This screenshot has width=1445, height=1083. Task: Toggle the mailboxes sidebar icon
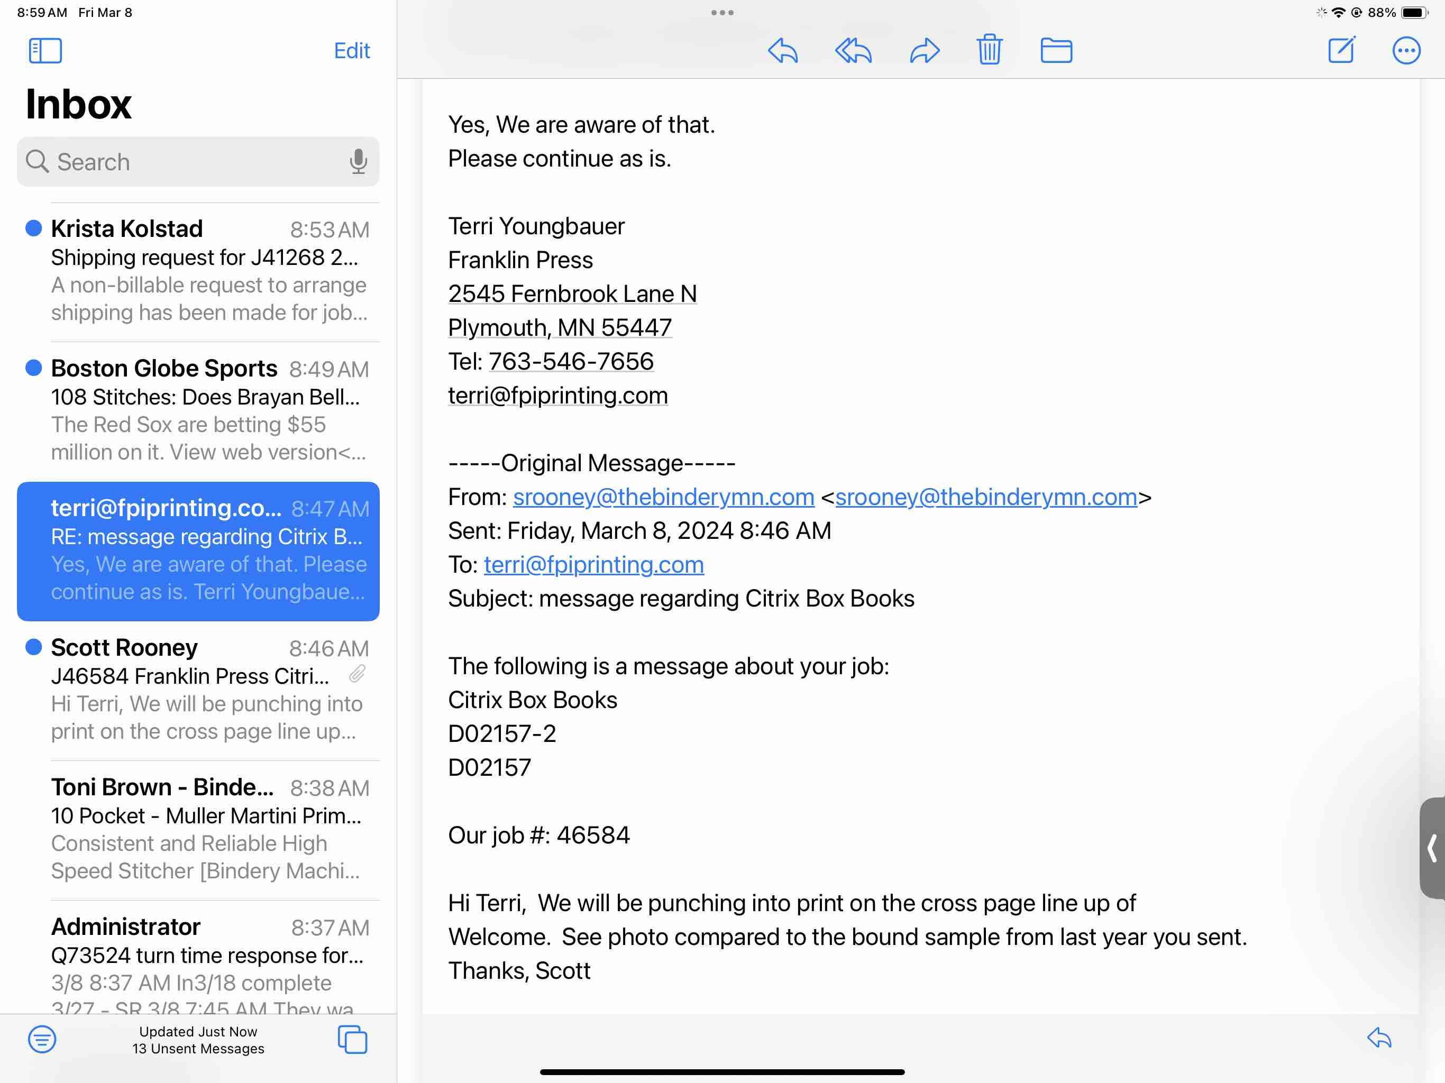click(45, 50)
